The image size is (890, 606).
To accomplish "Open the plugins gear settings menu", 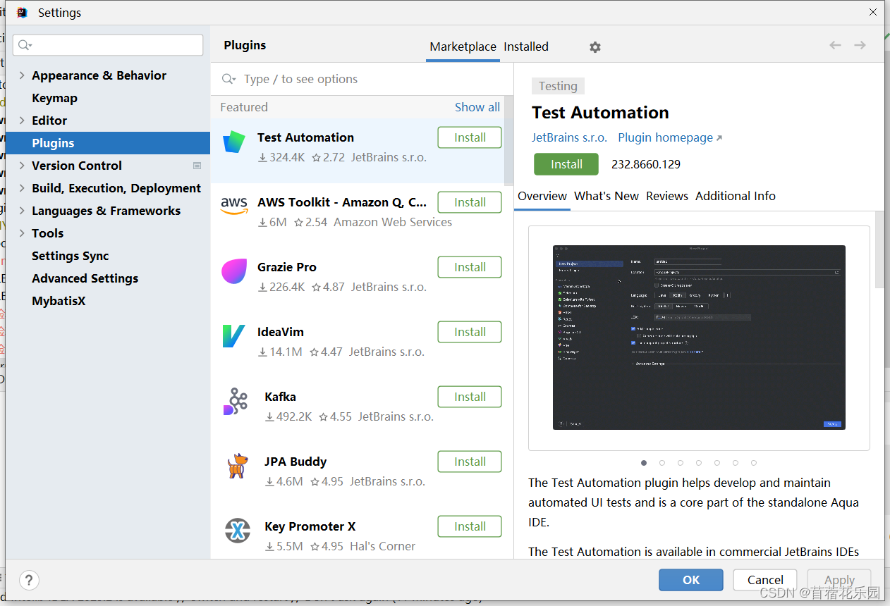I will [x=595, y=47].
